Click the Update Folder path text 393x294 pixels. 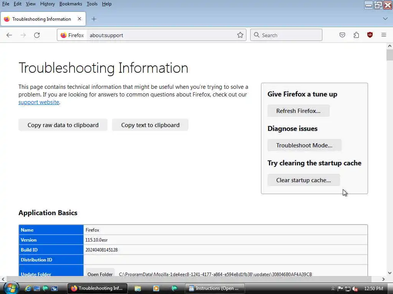coord(216,274)
